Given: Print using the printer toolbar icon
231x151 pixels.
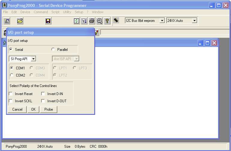Looking at the screenshot, I should [92, 21].
